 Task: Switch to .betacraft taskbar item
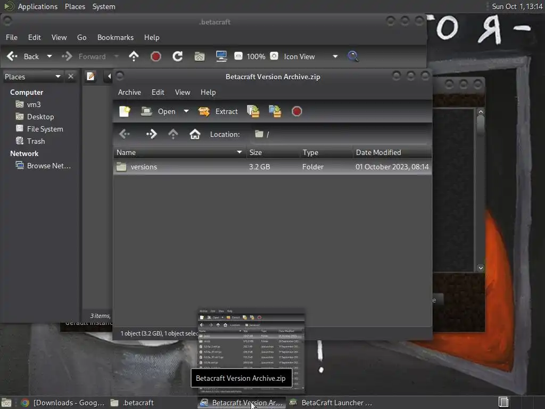pyautogui.click(x=132, y=403)
